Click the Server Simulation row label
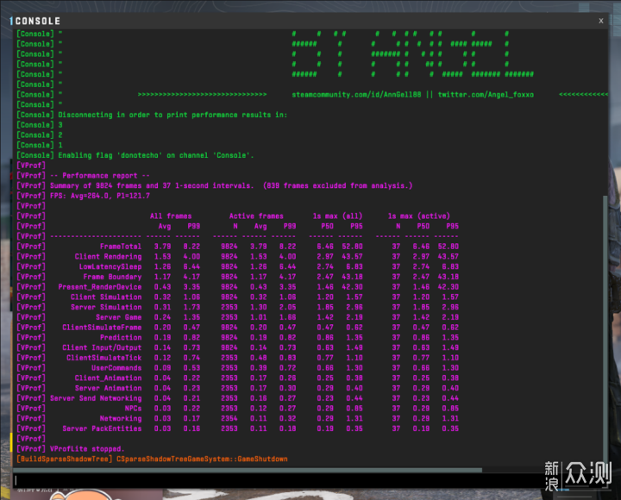Viewport: 621px width, 500px height. point(106,307)
